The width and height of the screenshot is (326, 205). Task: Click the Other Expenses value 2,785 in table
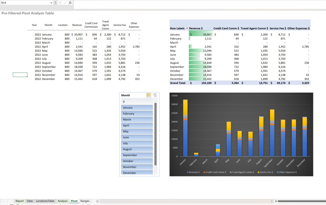pyautogui.click(x=136, y=46)
